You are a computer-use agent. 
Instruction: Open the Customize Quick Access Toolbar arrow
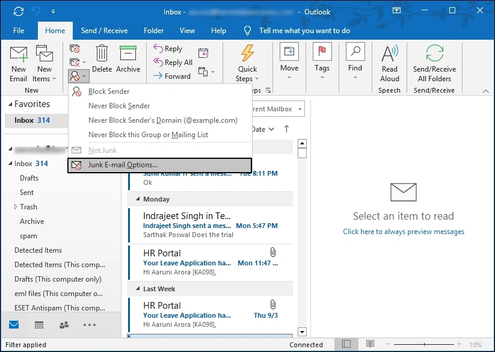53,11
